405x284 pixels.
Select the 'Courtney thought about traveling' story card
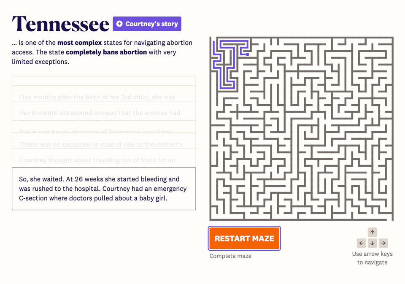(x=97, y=160)
